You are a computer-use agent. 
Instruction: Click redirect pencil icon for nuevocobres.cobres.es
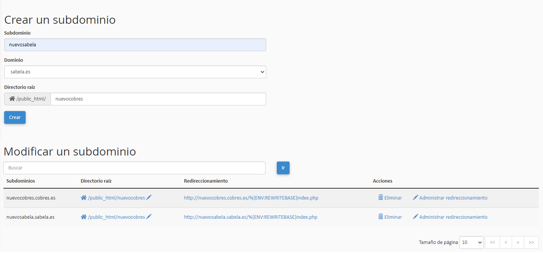click(416, 197)
